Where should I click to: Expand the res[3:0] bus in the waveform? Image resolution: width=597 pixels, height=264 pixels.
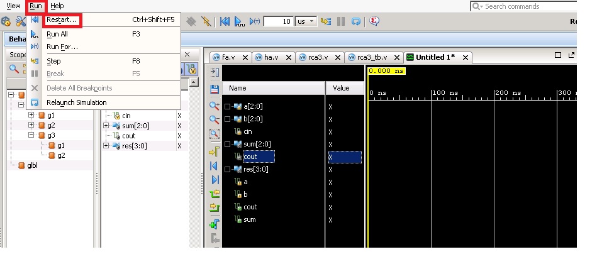(227, 170)
